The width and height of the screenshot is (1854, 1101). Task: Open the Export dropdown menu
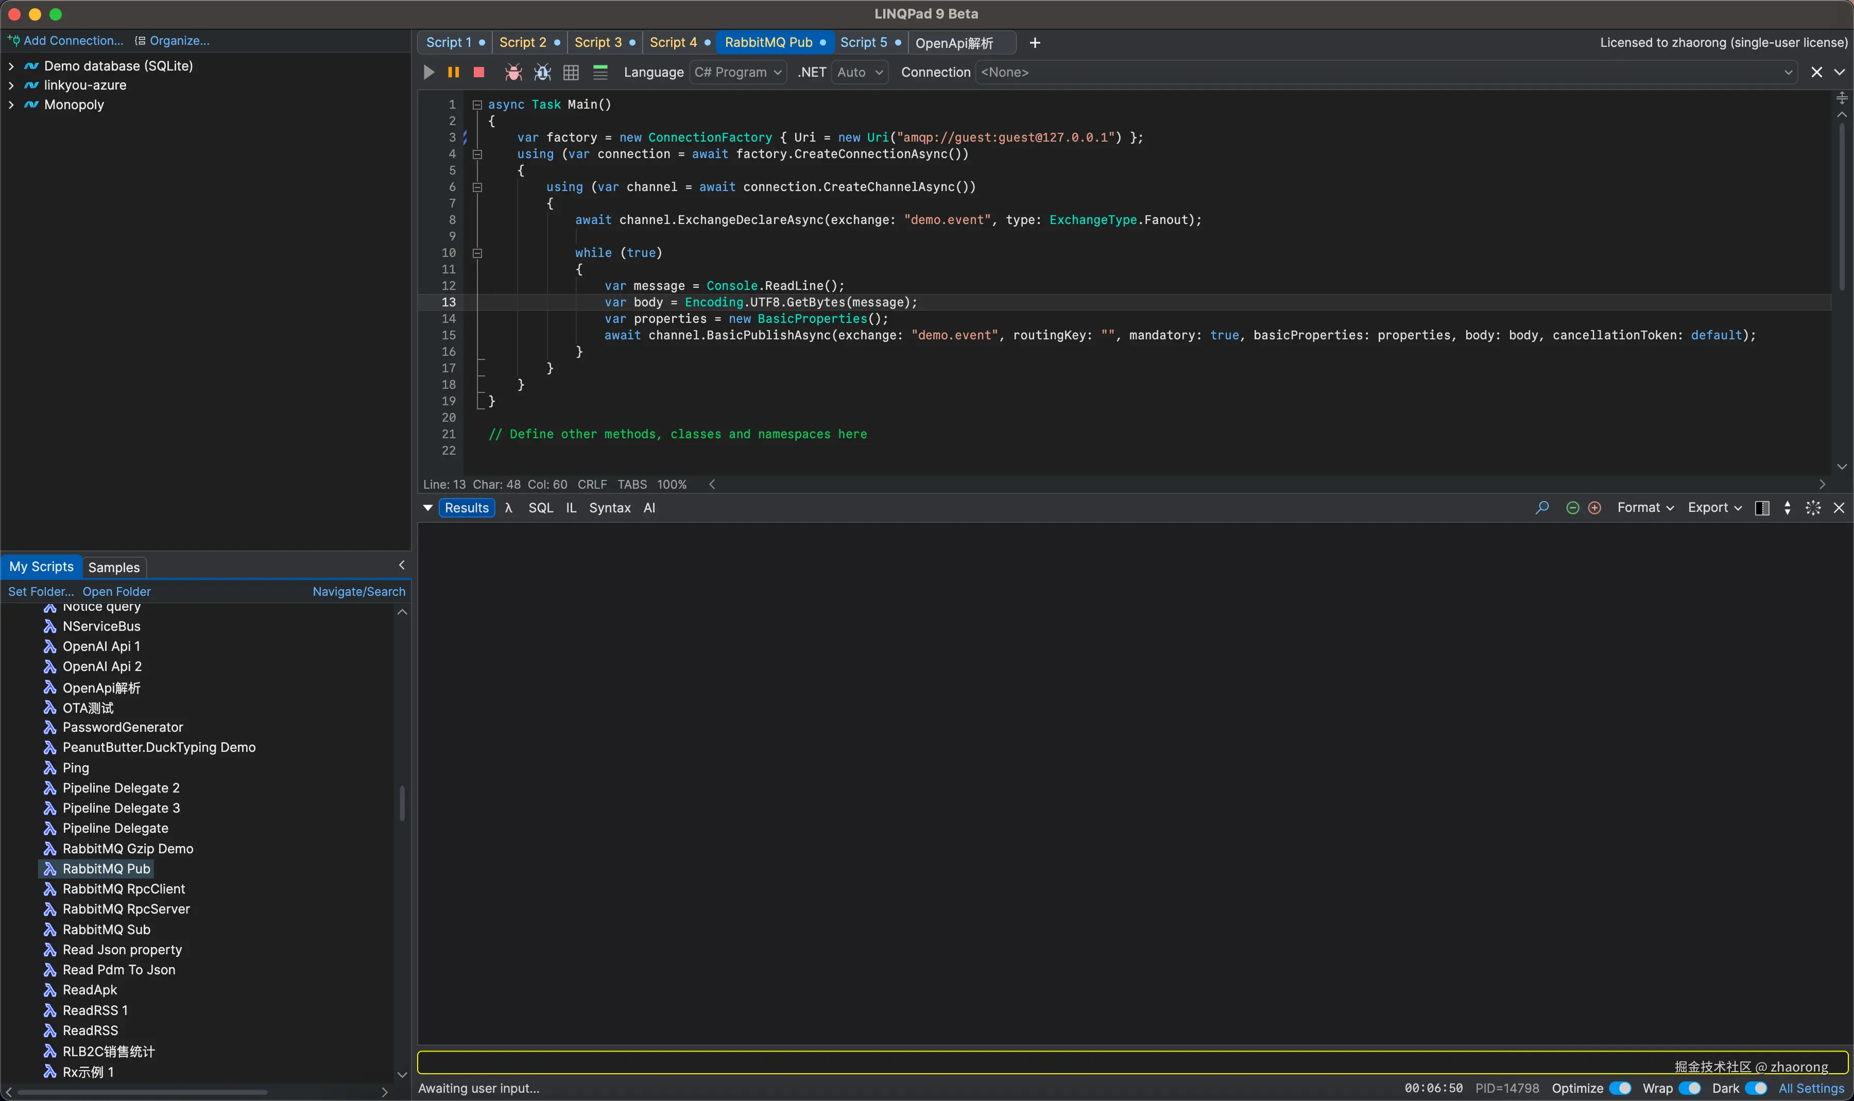(1714, 507)
